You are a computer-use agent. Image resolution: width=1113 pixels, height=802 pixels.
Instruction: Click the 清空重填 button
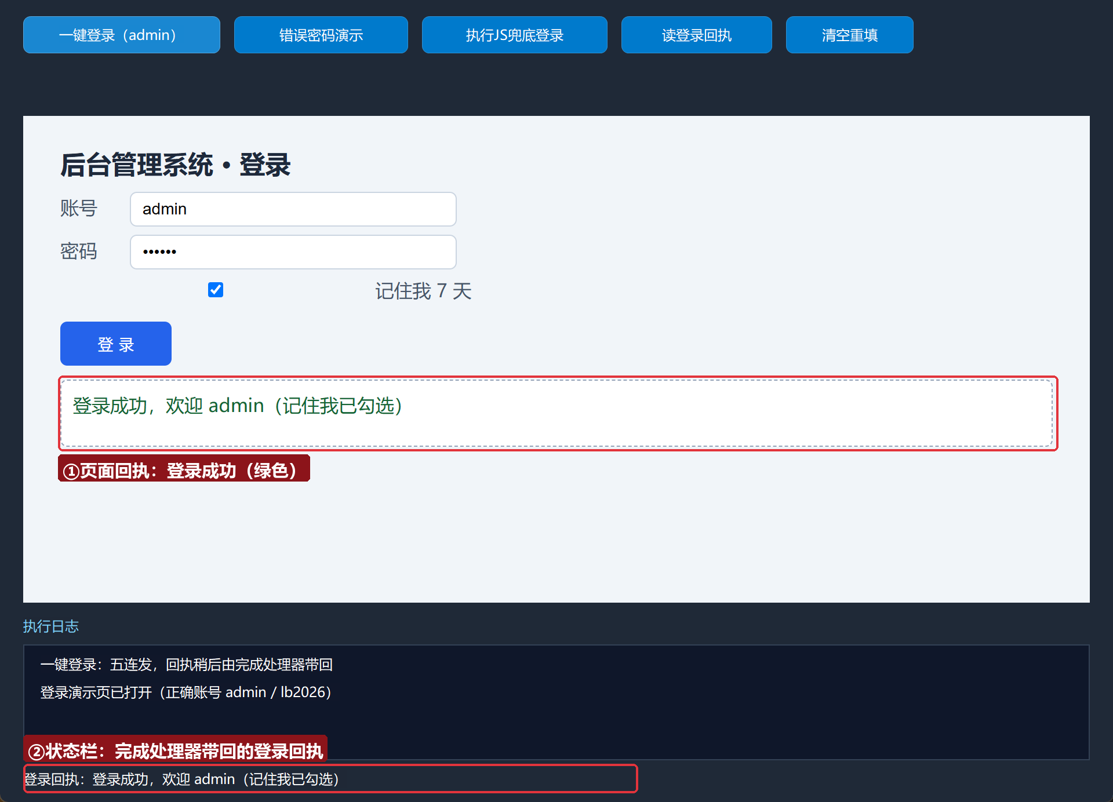pyautogui.click(x=850, y=35)
